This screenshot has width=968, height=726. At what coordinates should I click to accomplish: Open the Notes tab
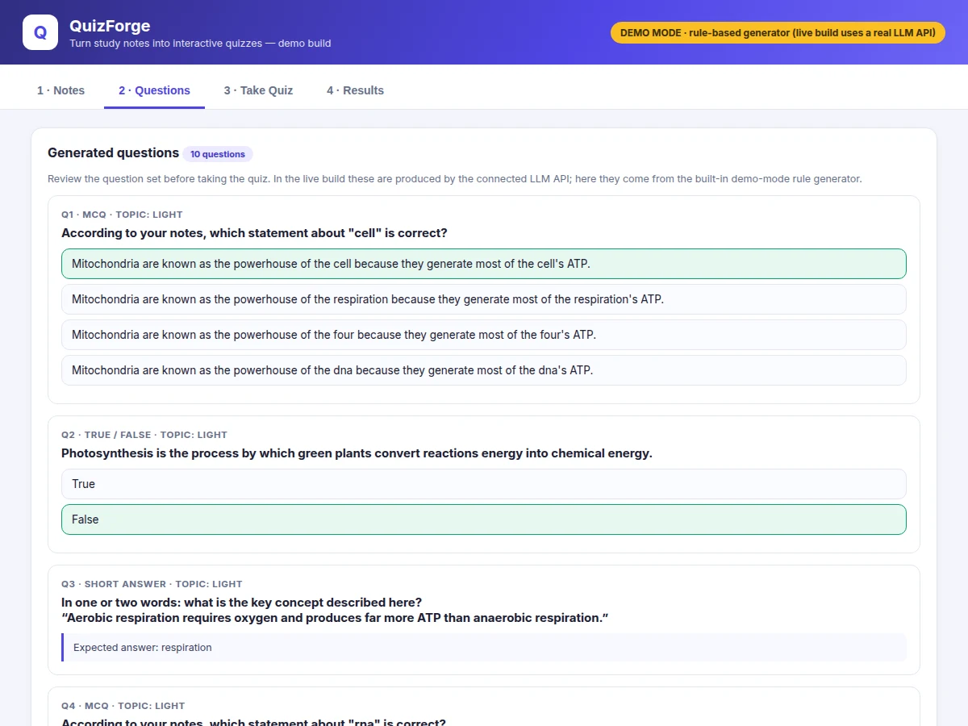point(60,90)
